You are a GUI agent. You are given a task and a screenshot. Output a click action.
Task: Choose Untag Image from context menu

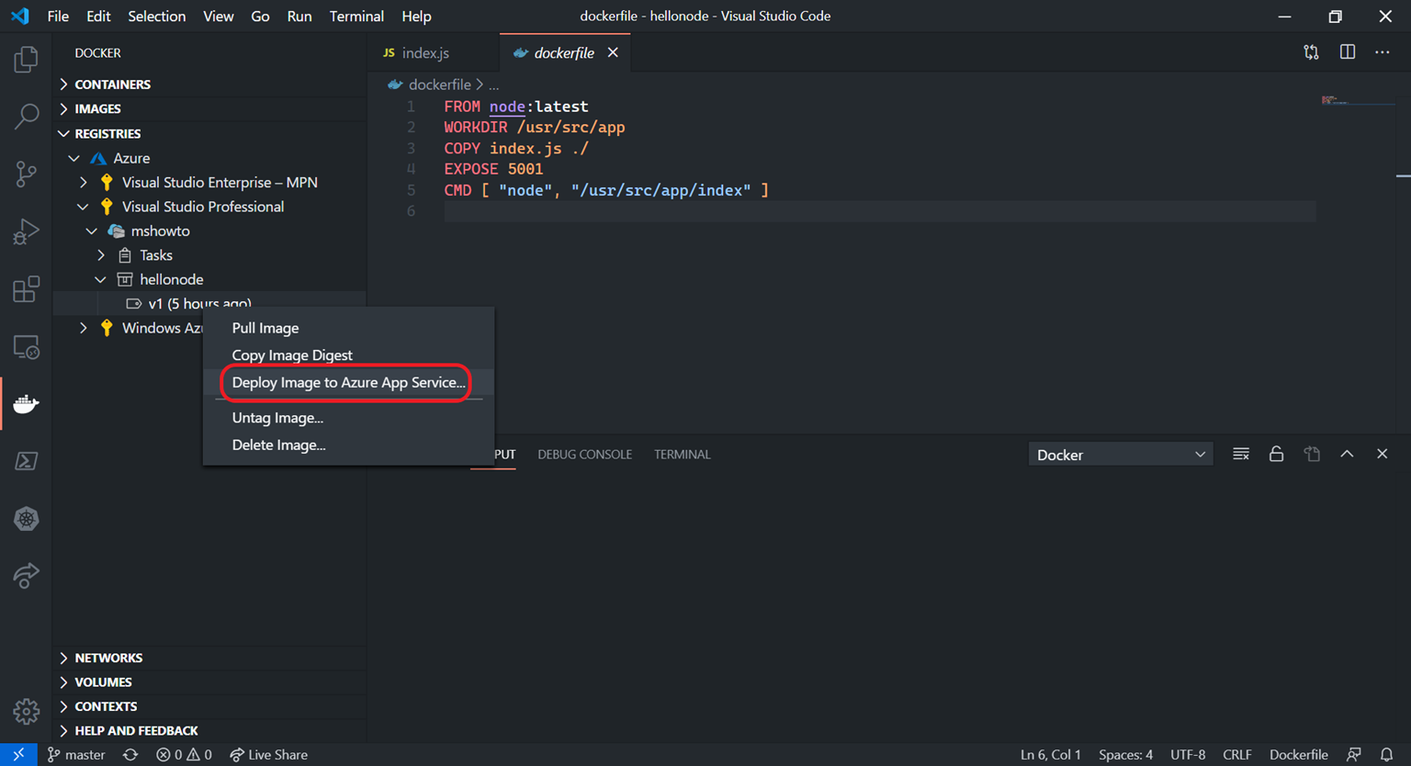point(349,418)
